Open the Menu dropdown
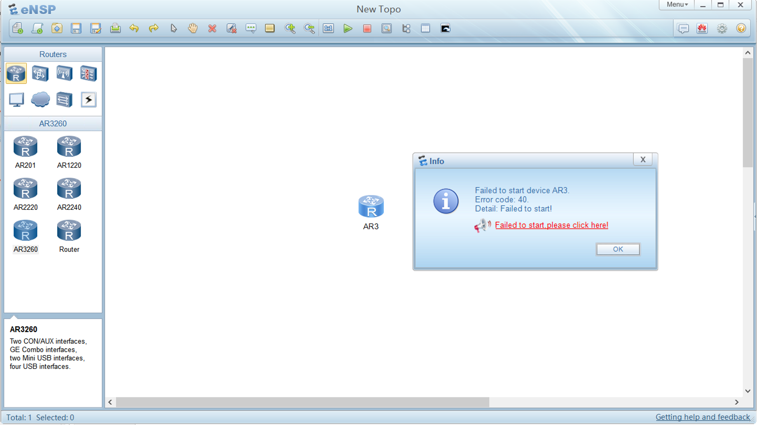 point(677,5)
